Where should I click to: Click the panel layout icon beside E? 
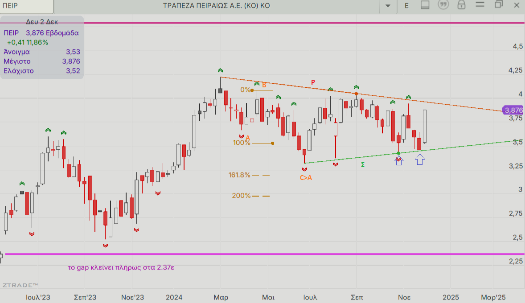(x=425, y=5)
